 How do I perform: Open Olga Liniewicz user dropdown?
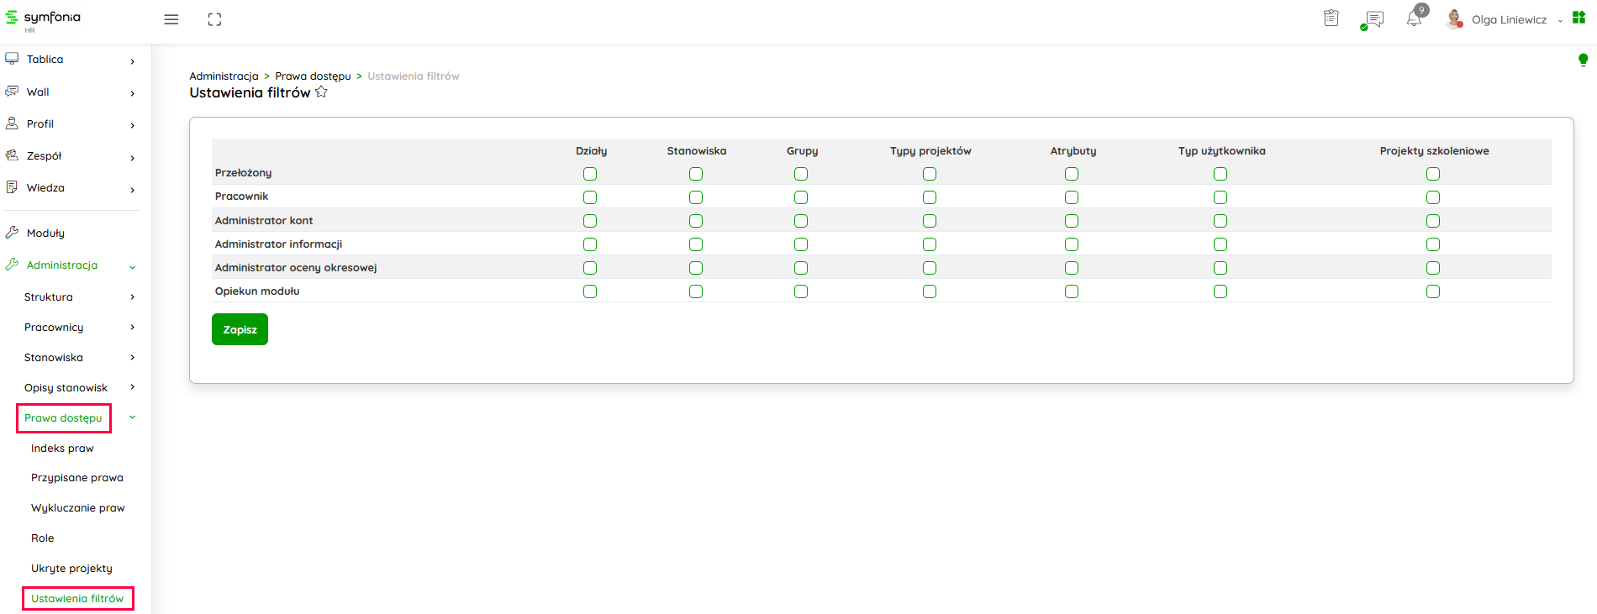[1509, 19]
